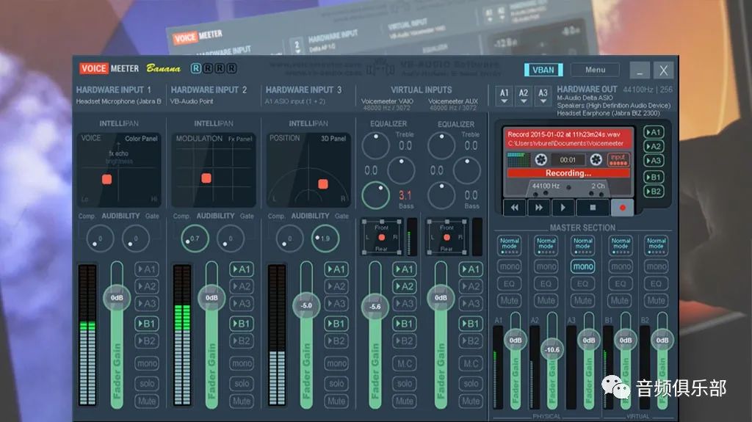752x422 pixels.
Task: Route Hardware Input 3 to A3
Action: [x=336, y=304]
